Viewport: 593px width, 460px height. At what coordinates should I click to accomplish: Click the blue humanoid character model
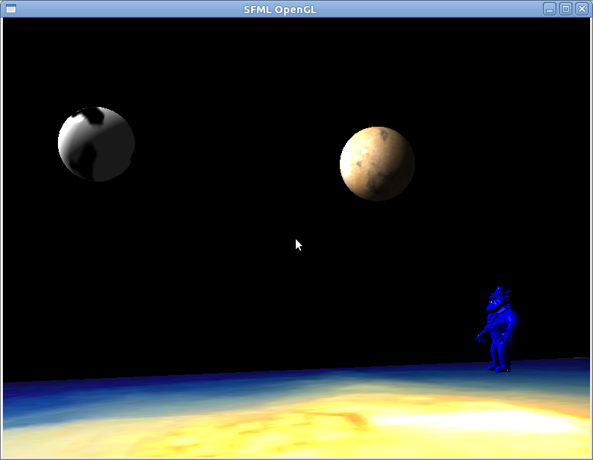498,330
